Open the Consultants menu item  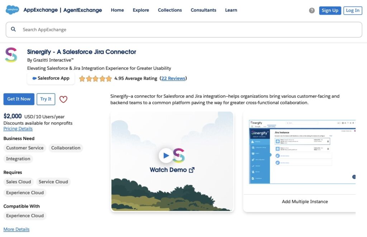(x=204, y=10)
